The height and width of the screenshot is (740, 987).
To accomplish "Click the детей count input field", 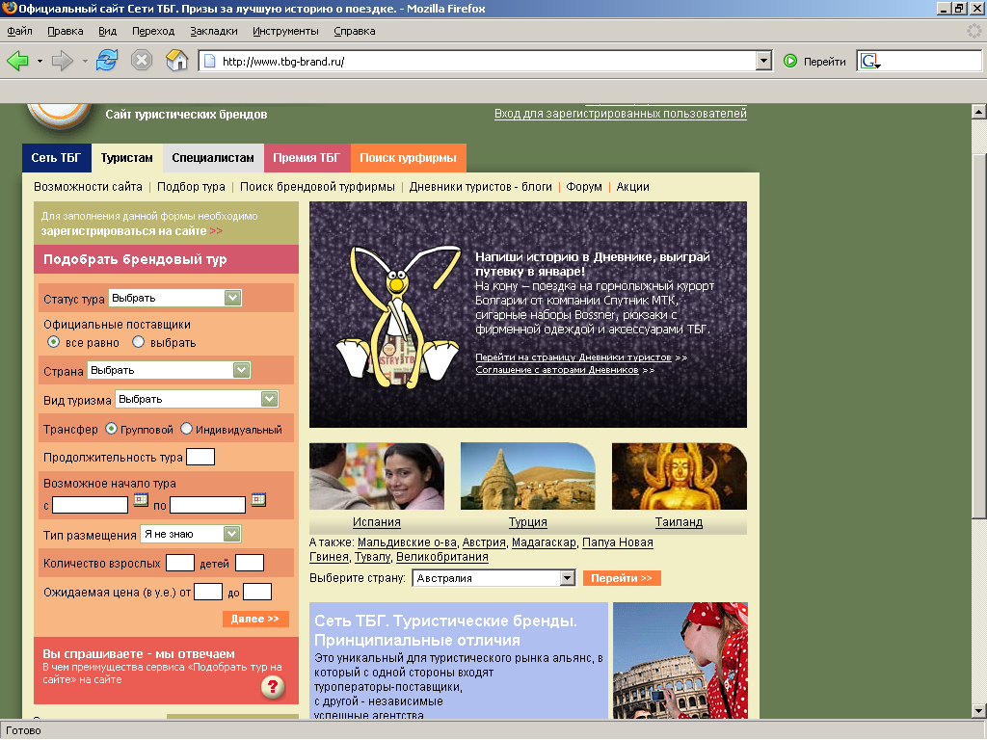I will 250,563.
